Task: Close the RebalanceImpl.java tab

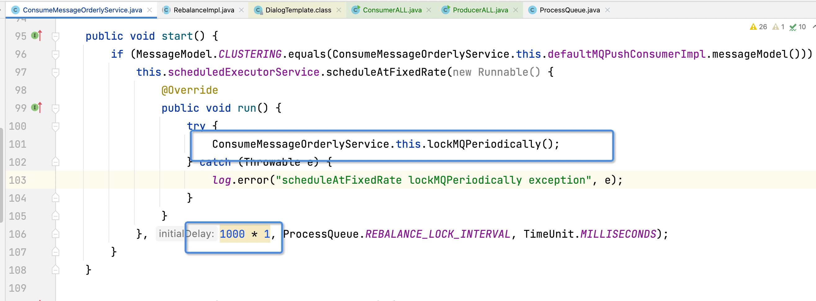Action: (x=241, y=10)
